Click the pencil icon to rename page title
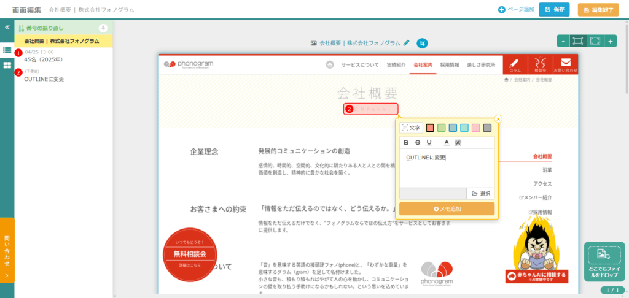 point(406,43)
